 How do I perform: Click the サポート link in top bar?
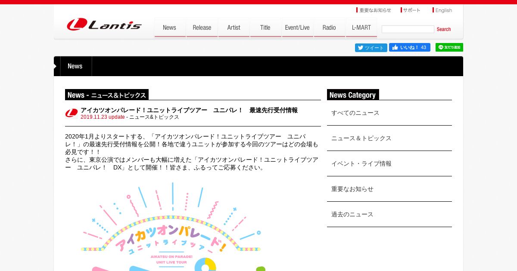tap(411, 10)
